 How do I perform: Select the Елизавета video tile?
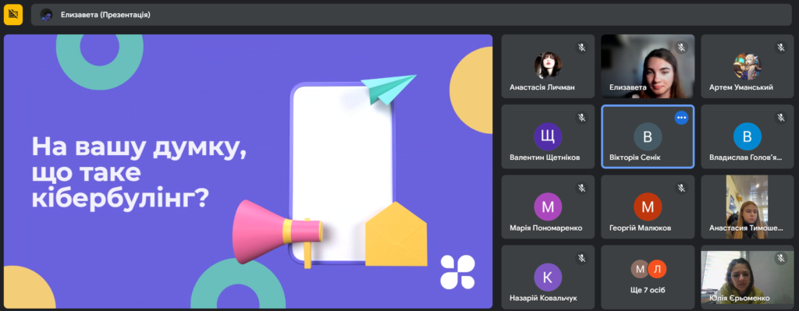(648, 66)
